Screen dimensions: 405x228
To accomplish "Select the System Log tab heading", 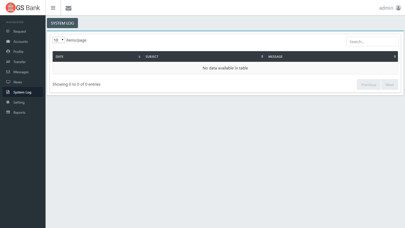I will pyautogui.click(x=62, y=23).
